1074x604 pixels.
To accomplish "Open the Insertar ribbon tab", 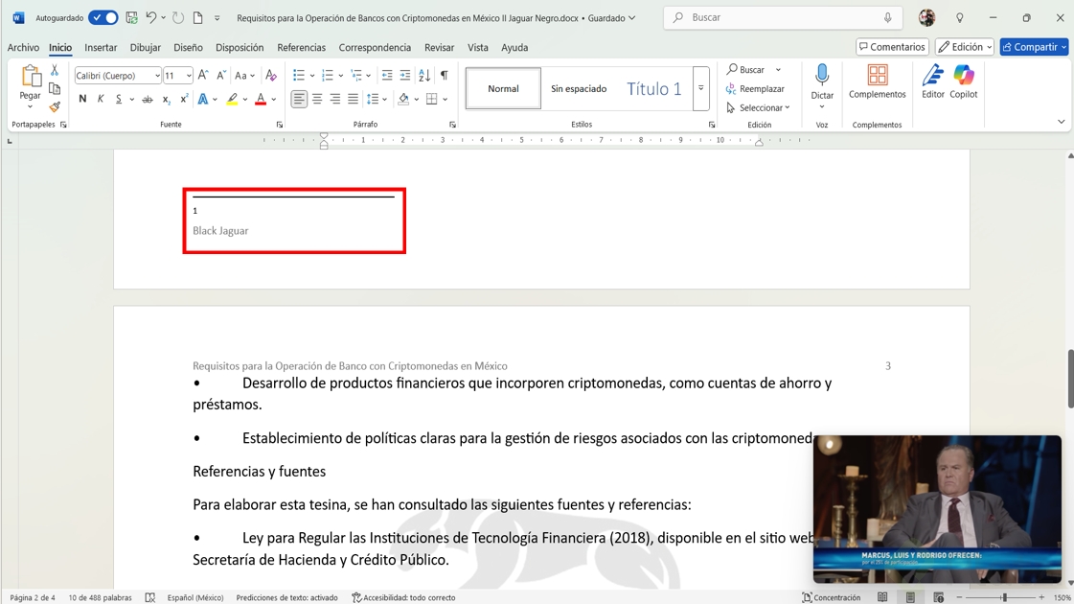I will (101, 47).
